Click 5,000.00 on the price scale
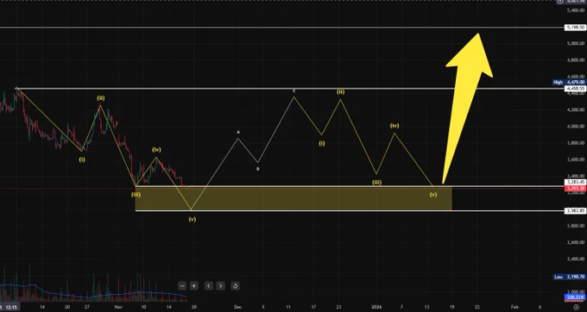587x312 pixels. pyautogui.click(x=576, y=43)
